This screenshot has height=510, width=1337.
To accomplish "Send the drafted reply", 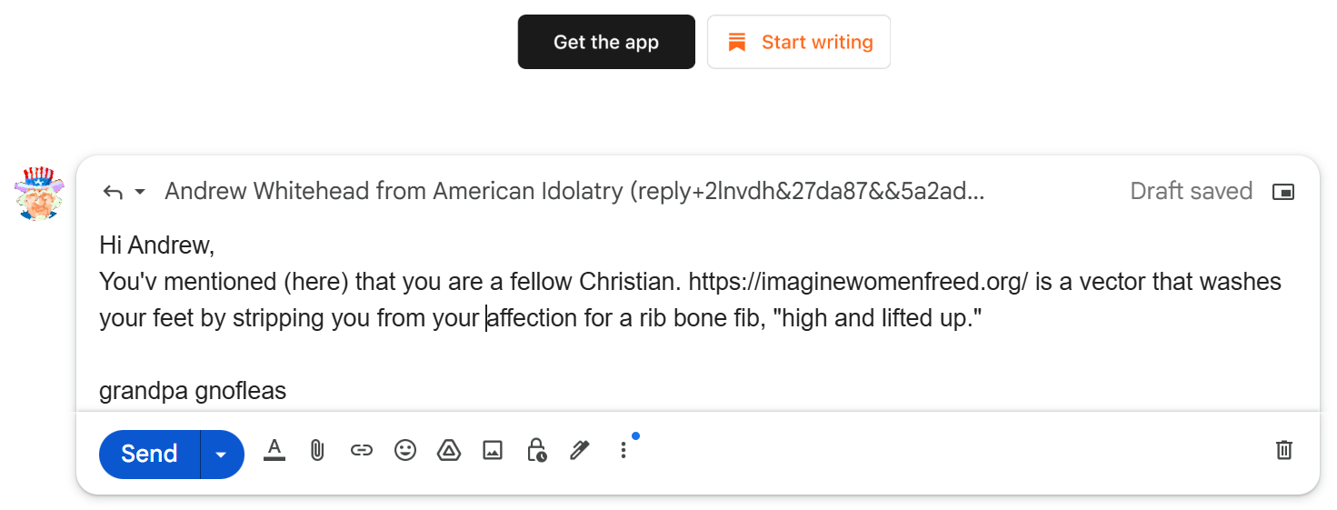I will pos(149,454).
